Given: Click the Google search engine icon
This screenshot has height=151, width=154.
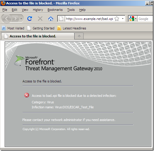Looking at the screenshot, I should [x=132, y=19].
